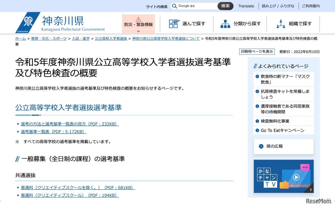Image resolution: width=335 pixels, height=207 pixels.
Task: Open 神奈川県公立高等学校入学者選抜について breadcrumb link
Action: (x=166, y=39)
